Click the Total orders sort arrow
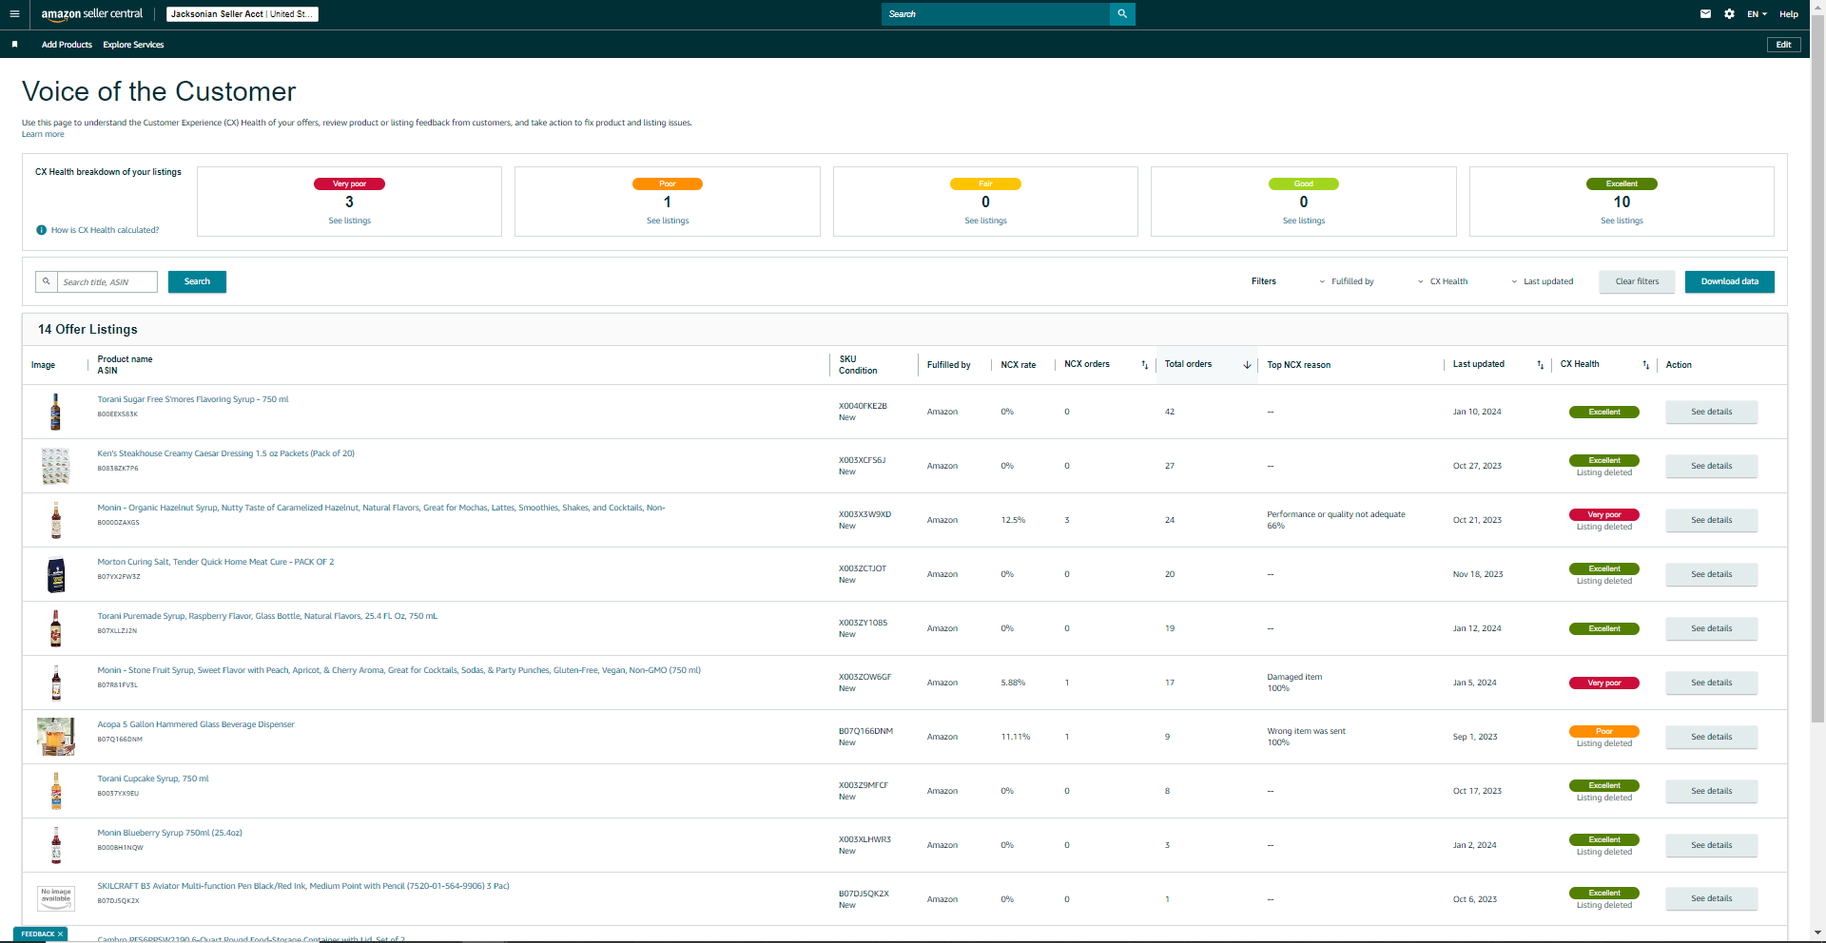The image size is (1826, 943). pos(1247,365)
